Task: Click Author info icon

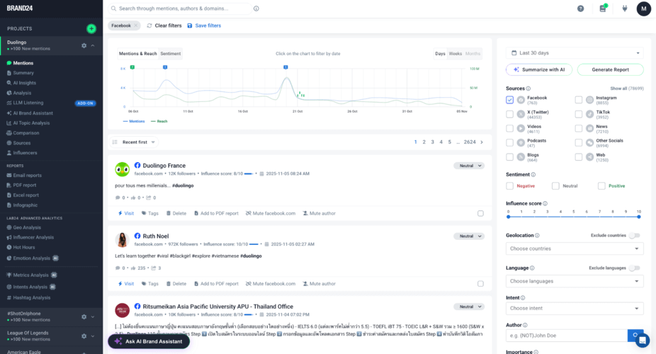Action: 525,325
